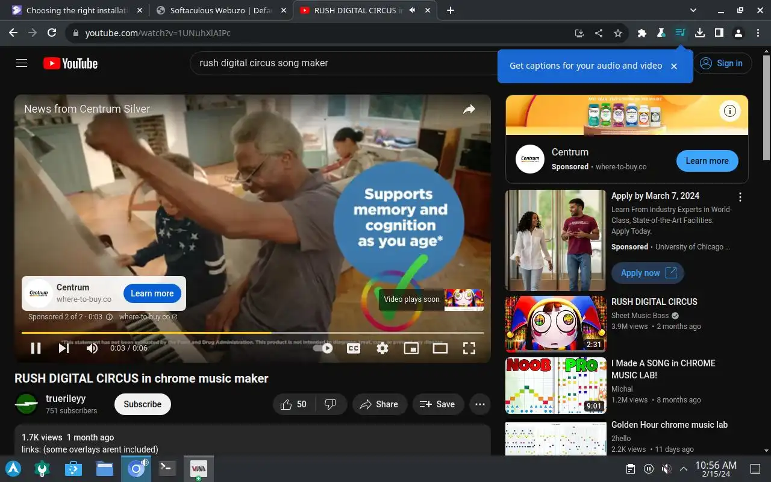771x482 pixels.
Task: Open Chrome three-dot menu
Action: pyautogui.click(x=758, y=33)
